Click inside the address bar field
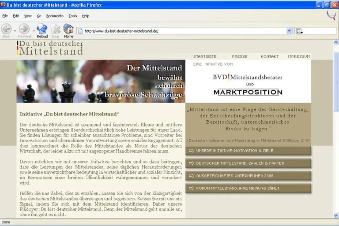Viewport: 339px width, 226px height. [x=184, y=31]
